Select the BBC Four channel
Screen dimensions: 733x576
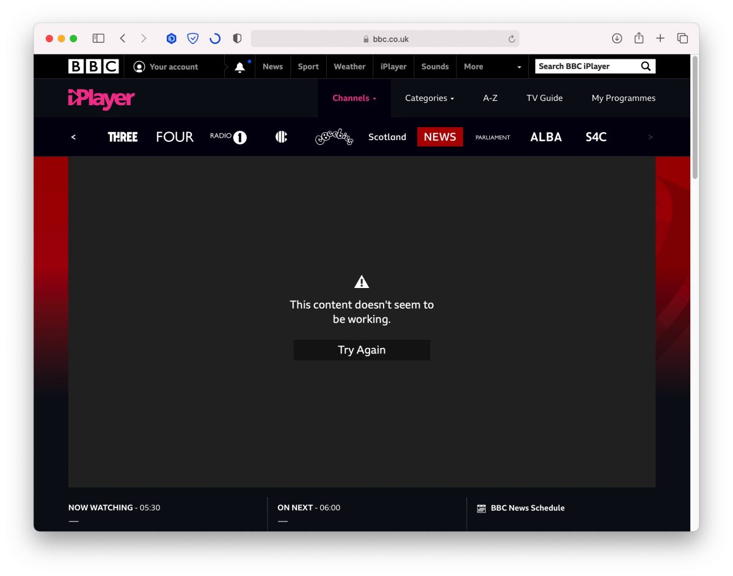(175, 137)
